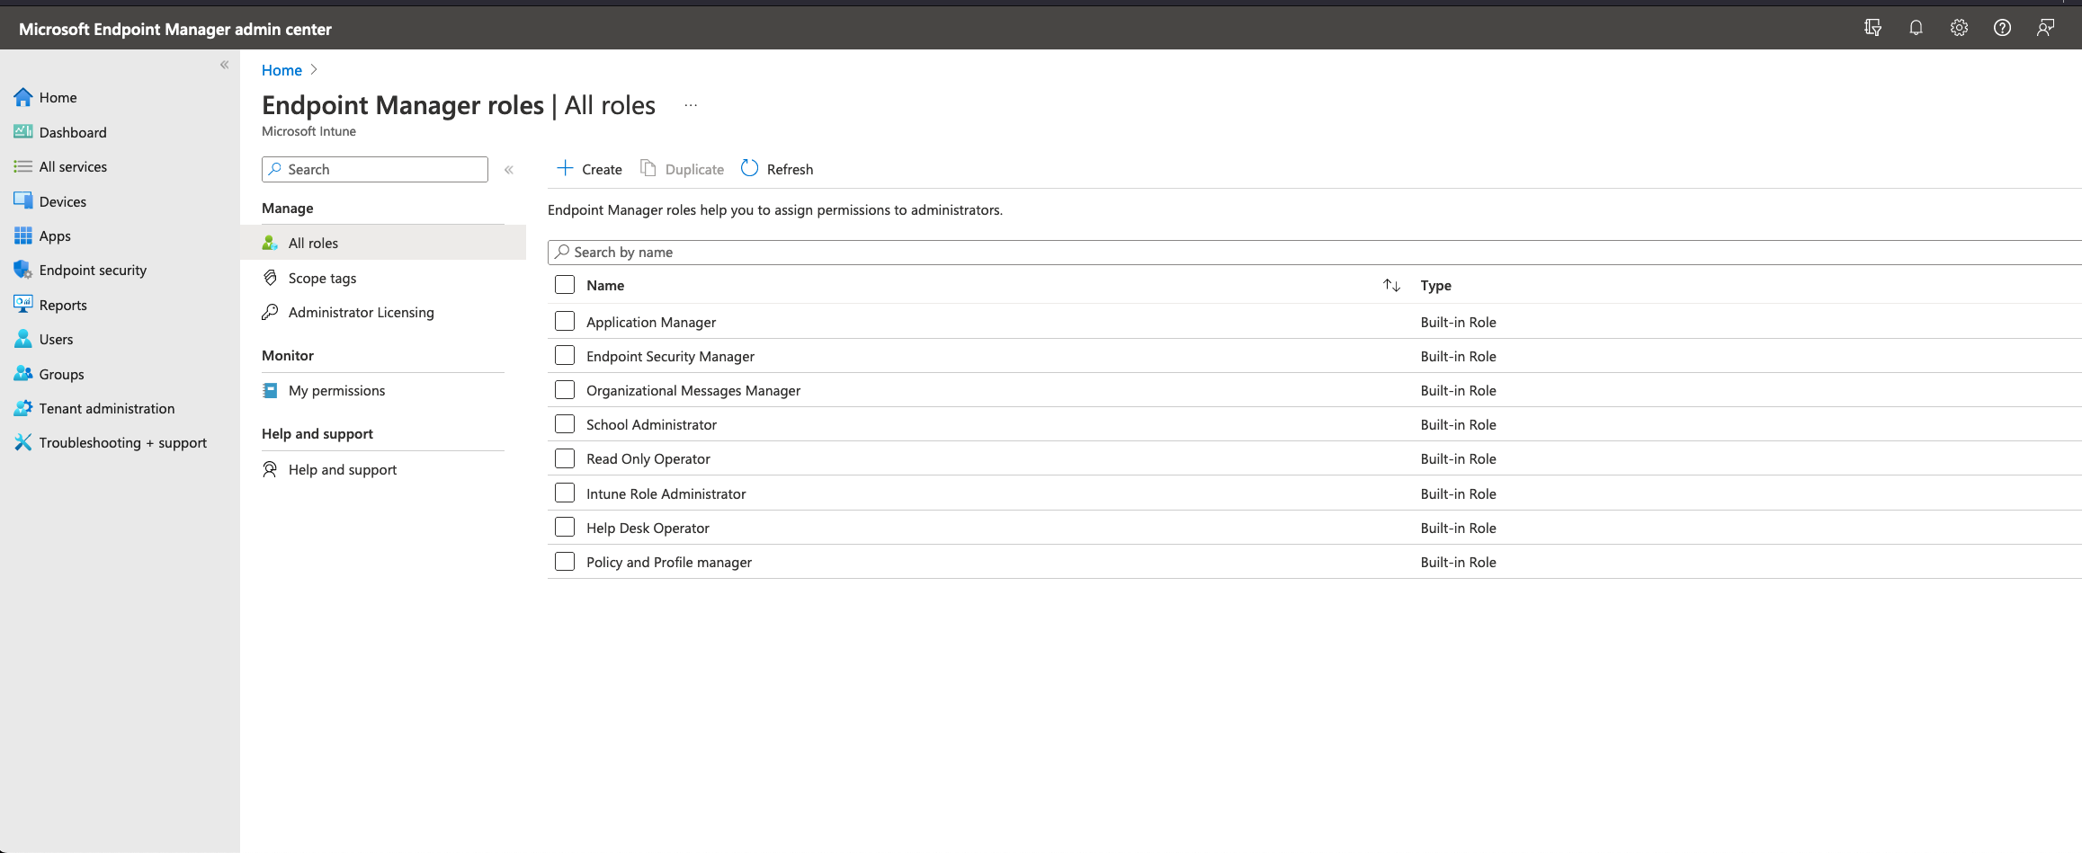Open My permissions menu item
2082x853 pixels.
pos(336,391)
